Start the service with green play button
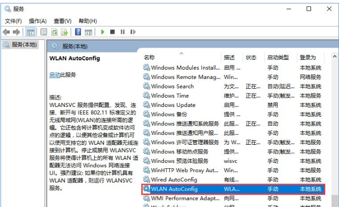 103,32
